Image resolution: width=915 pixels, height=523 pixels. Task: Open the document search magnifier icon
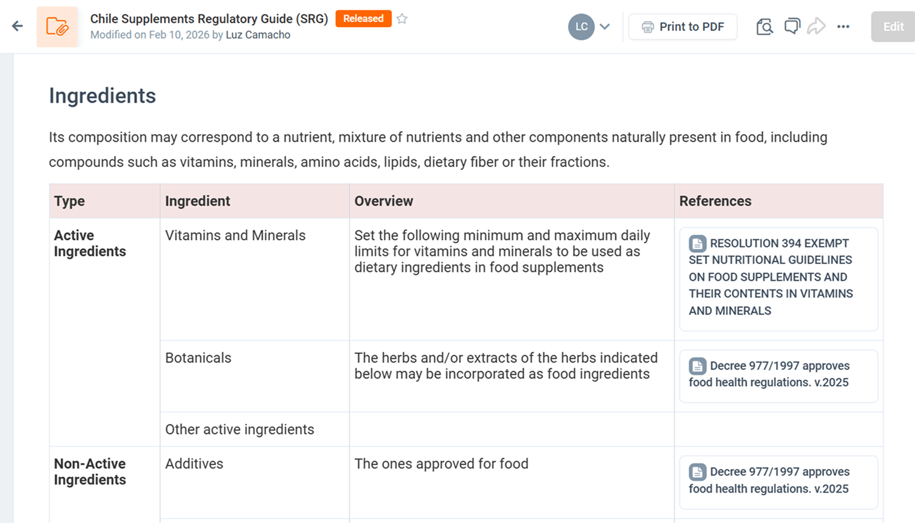tap(764, 27)
